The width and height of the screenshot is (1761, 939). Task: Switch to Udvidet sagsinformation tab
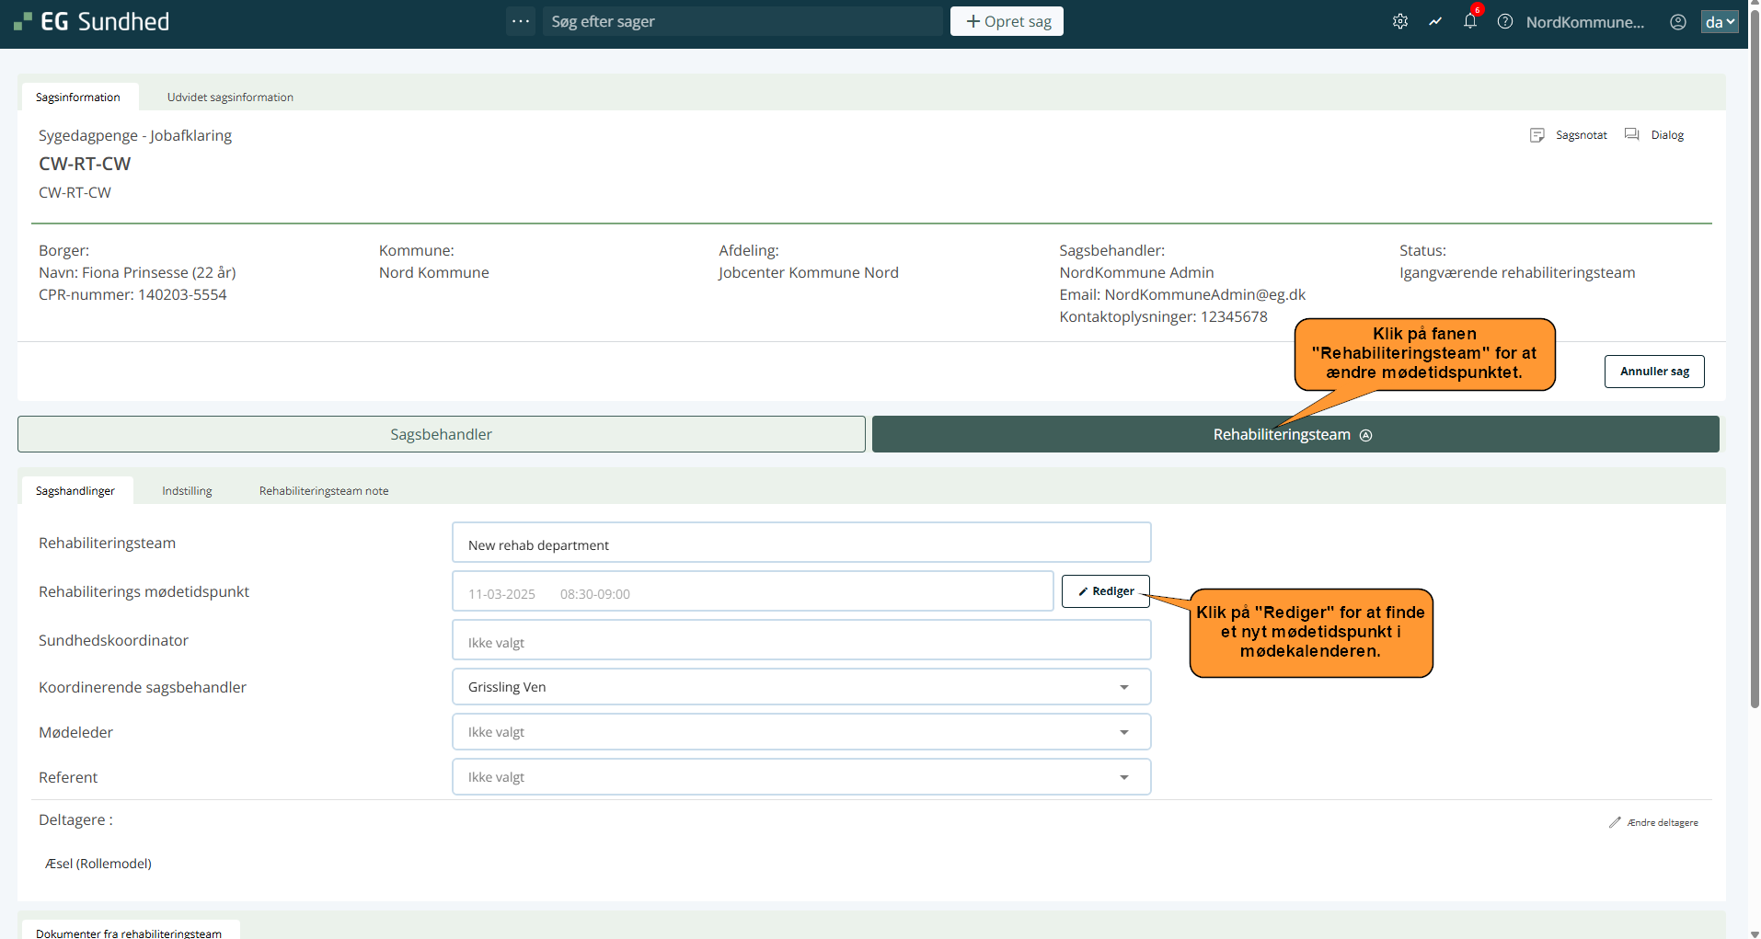230,97
